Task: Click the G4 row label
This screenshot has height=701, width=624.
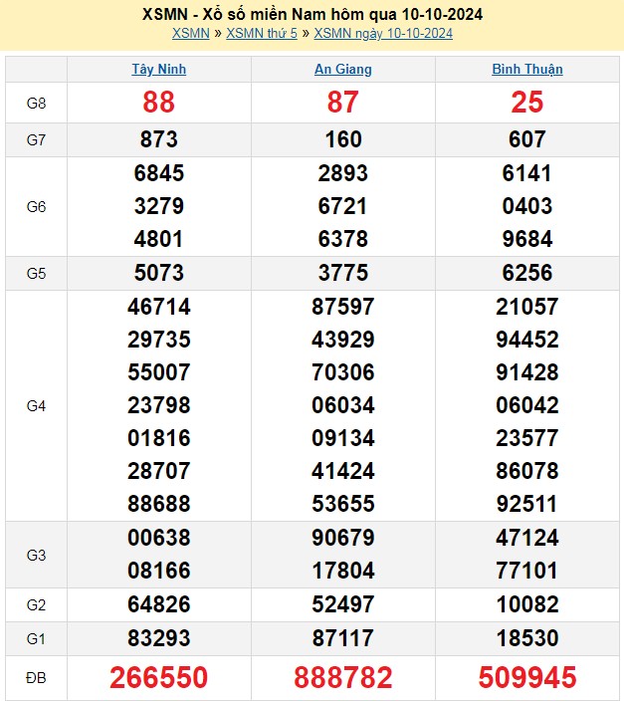Action: click(x=36, y=406)
